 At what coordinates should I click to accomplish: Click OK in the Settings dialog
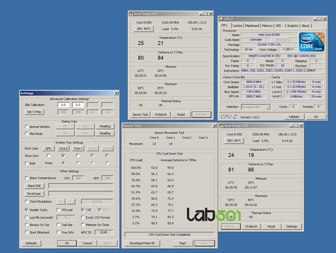coord(67,243)
